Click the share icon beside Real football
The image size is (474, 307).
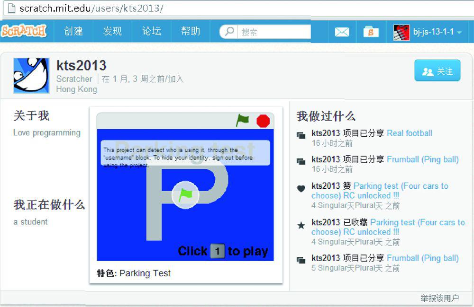coord(301,135)
